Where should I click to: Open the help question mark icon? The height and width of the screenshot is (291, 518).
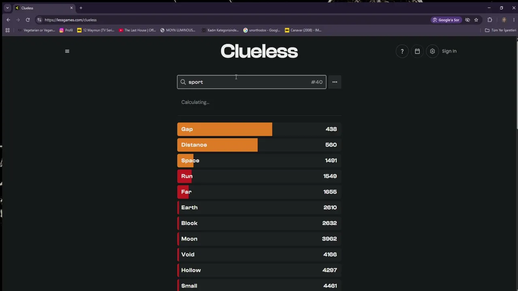point(402,51)
